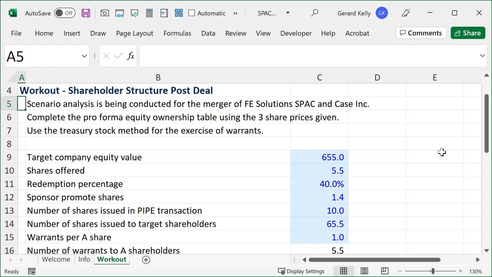This screenshot has width=492, height=277.
Task: Click cell C13 value 10.0
Action: [x=319, y=211]
